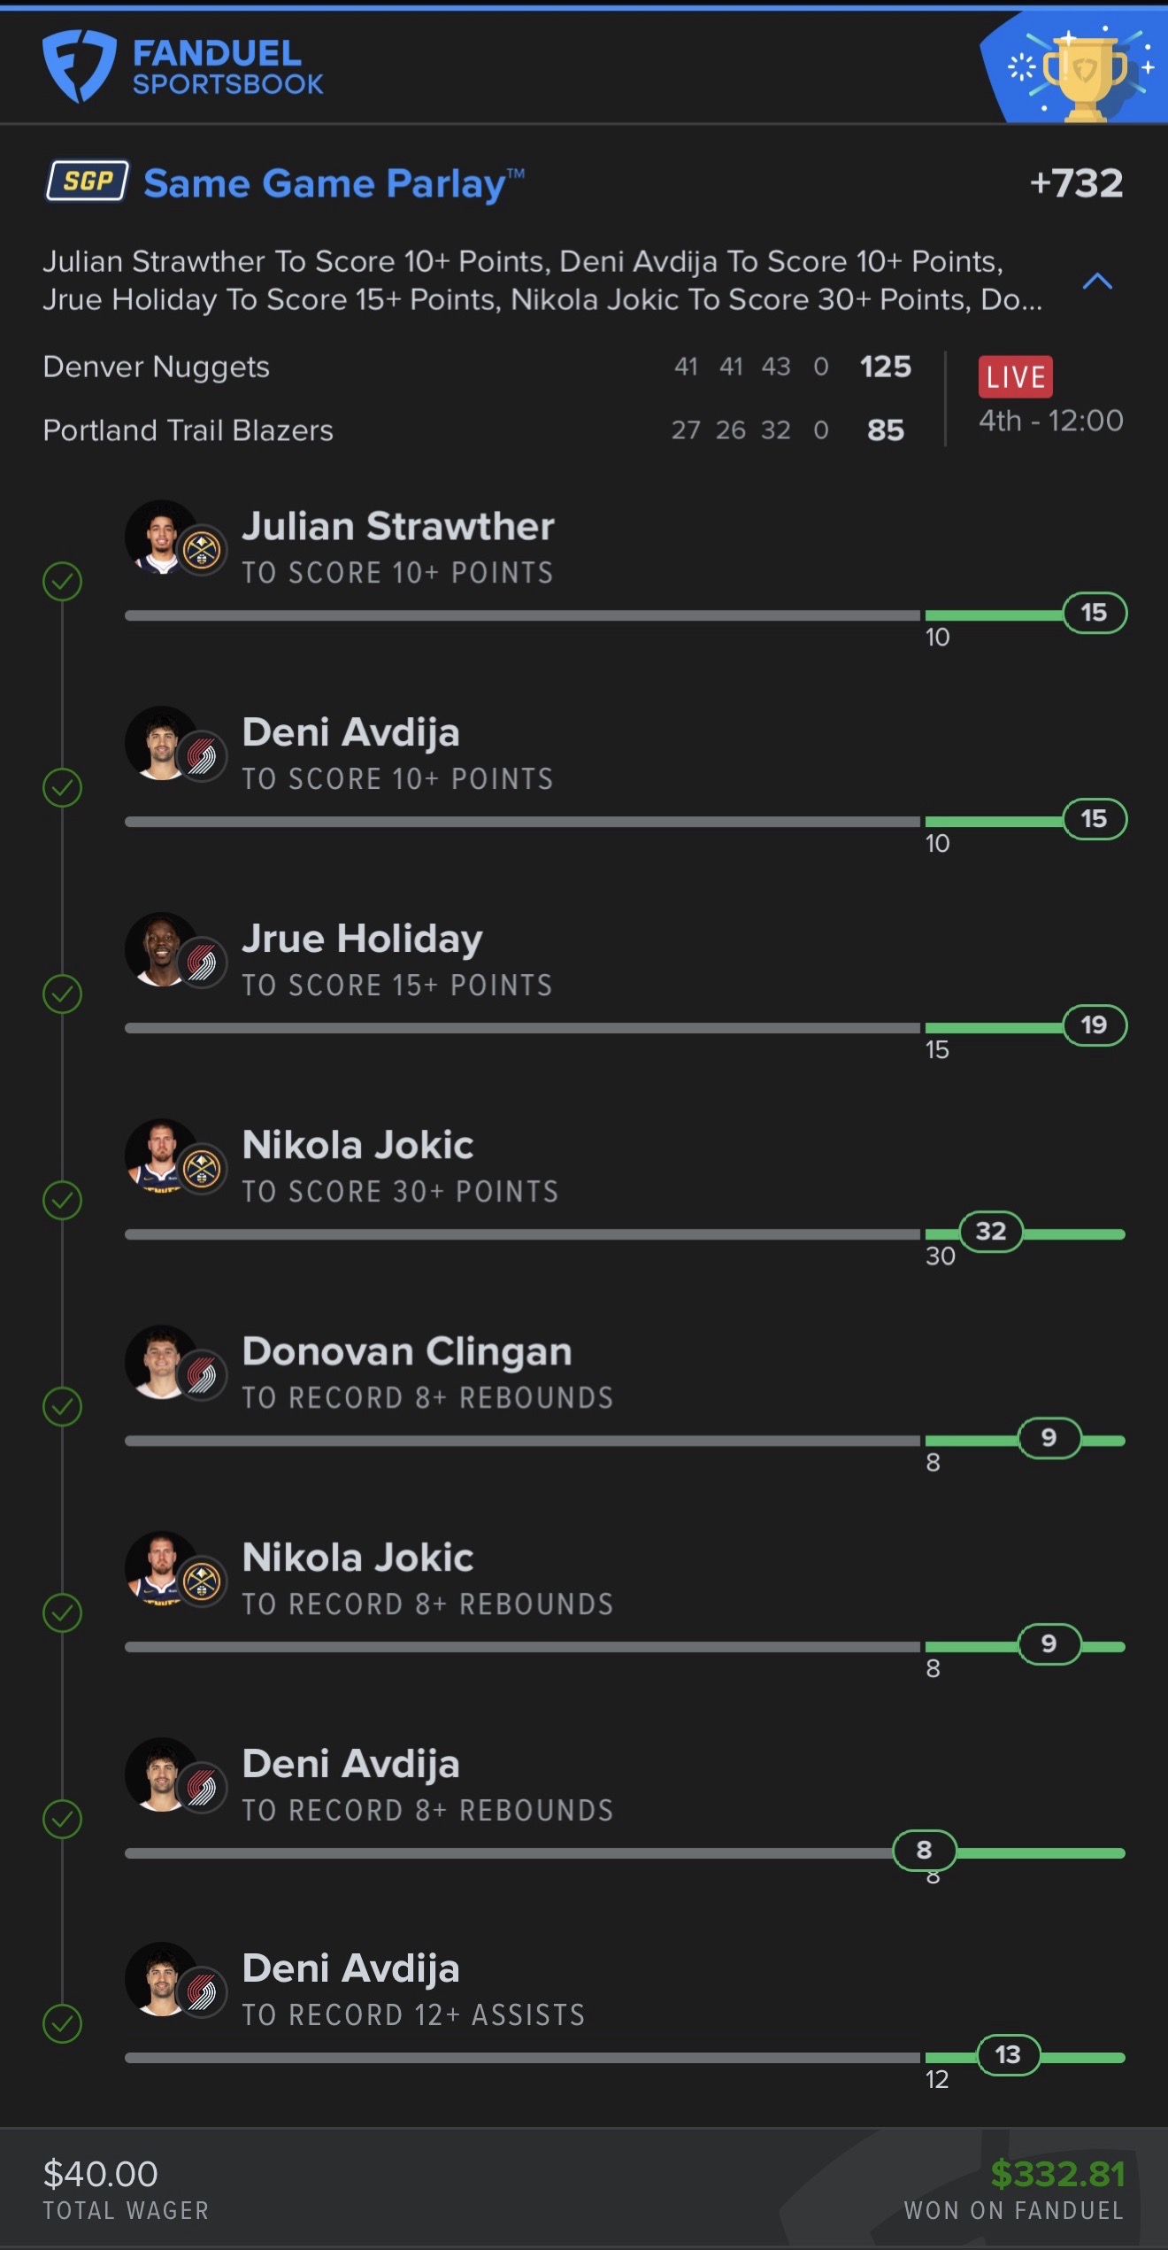Click the red LIVE badge
The image size is (1168, 2250).
tap(1015, 377)
